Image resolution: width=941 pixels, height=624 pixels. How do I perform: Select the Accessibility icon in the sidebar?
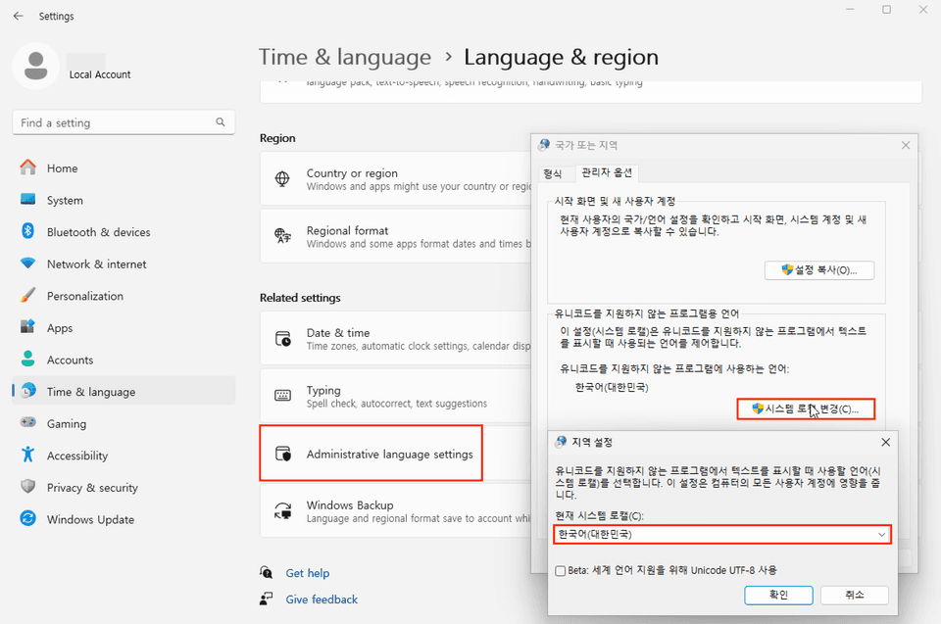click(28, 456)
